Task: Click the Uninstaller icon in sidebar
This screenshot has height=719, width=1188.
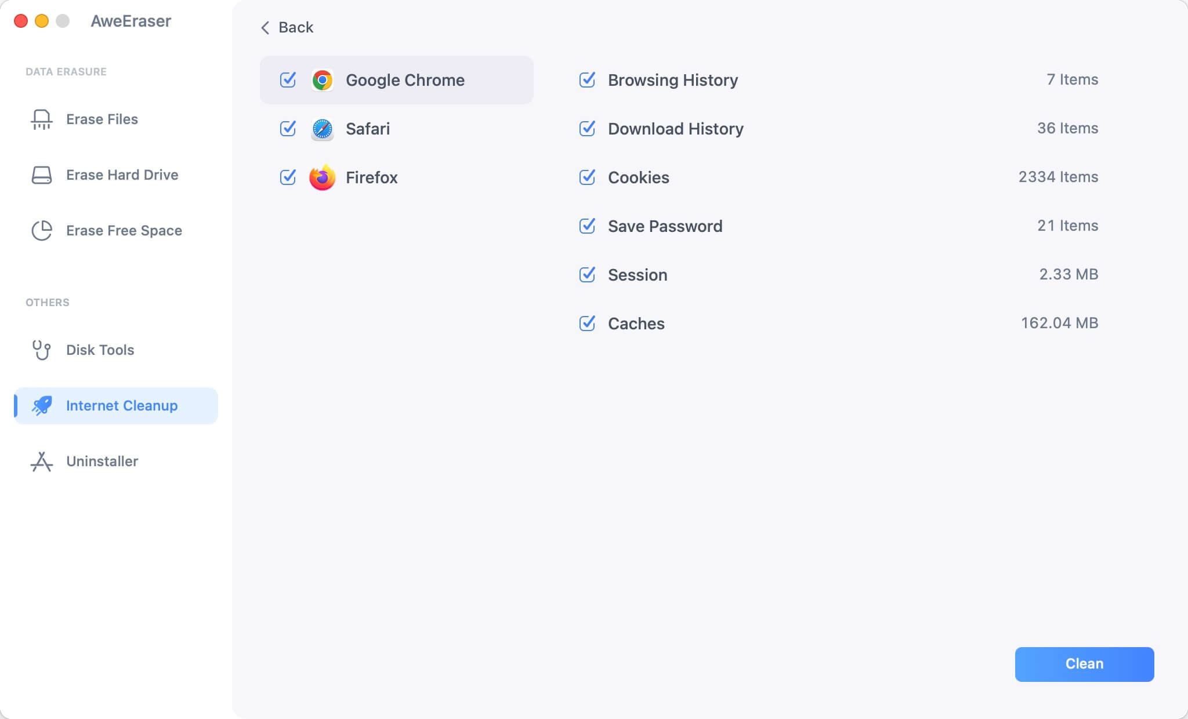Action: [41, 461]
